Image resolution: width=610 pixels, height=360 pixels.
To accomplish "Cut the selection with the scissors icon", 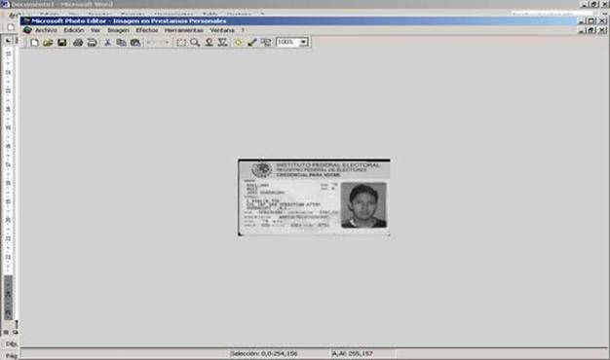I will [107, 43].
